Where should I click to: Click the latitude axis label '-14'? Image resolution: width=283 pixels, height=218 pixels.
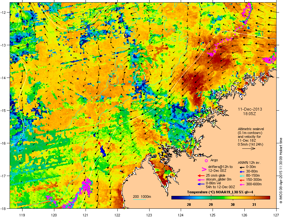(x=4, y=78)
